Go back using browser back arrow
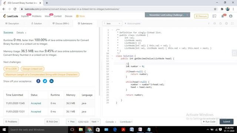This screenshot has height=133, width=237. (4, 9)
